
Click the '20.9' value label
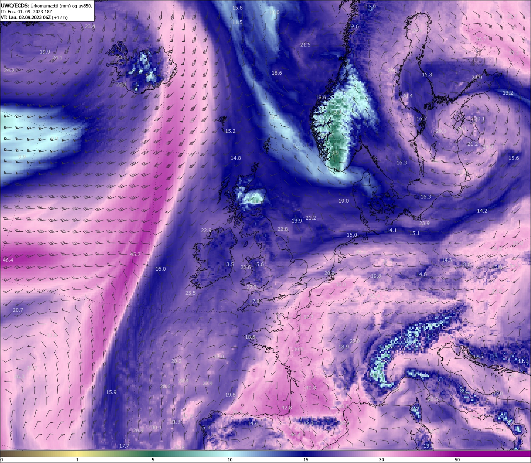(x=329, y=273)
